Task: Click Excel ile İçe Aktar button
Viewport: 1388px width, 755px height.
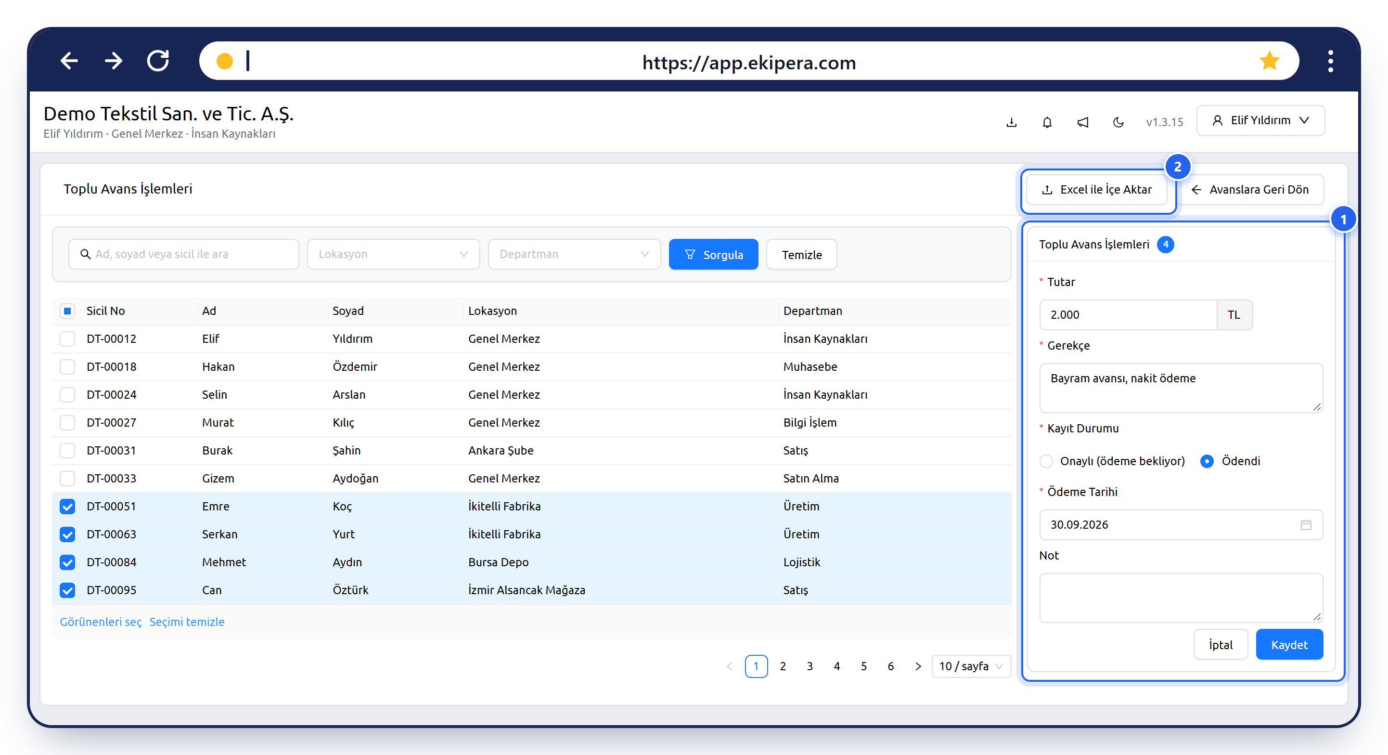Action: pyautogui.click(x=1096, y=190)
